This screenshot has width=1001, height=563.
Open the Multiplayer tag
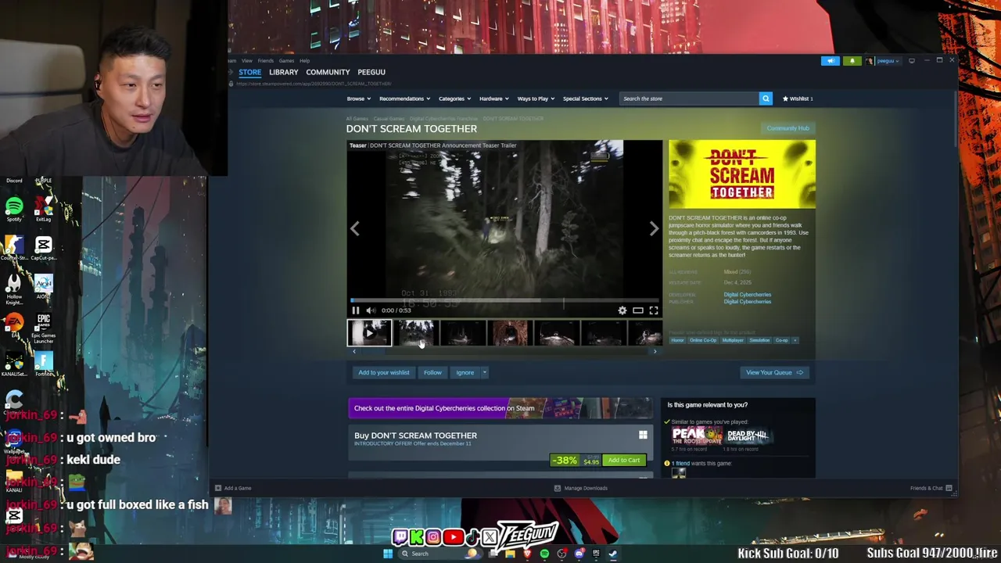pyautogui.click(x=733, y=340)
